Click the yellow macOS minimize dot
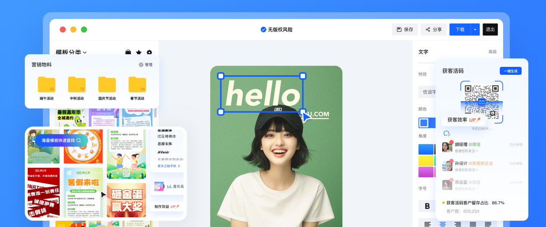This screenshot has width=546, height=227. pyautogui.click(x=73, y=29)
